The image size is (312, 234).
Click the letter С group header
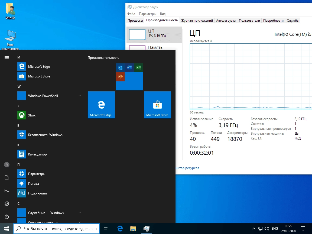tap(18, 204)
